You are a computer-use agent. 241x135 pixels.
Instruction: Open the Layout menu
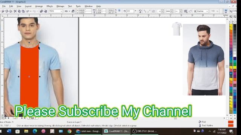pyautogui.click(x=28, y=6)
